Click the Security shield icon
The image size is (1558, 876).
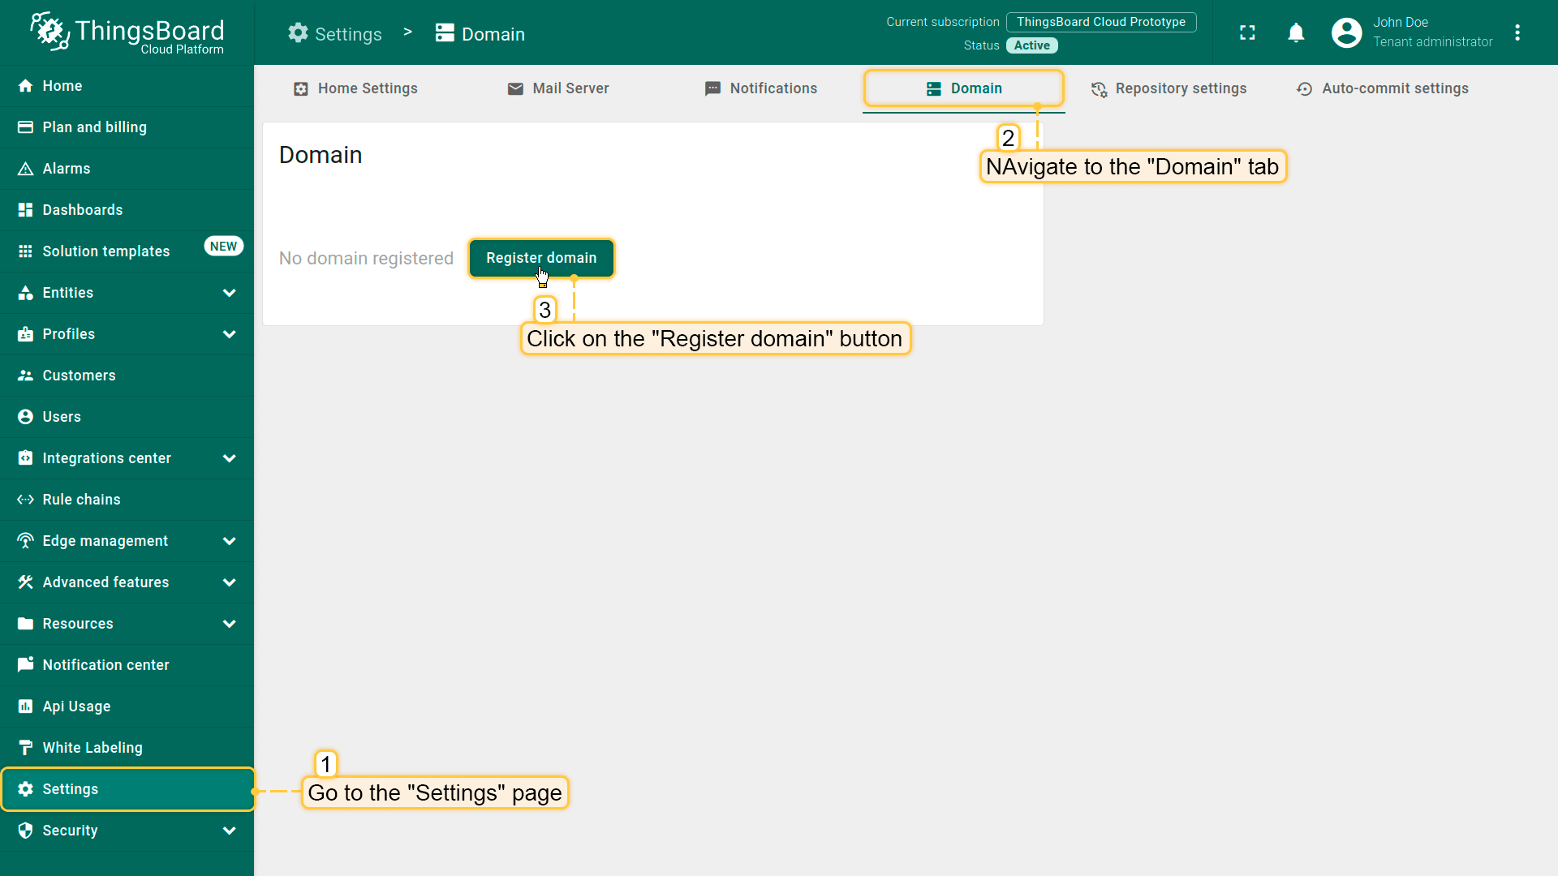coord(25,831)
